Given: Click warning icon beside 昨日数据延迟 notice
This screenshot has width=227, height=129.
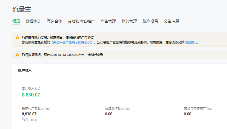Looking at the screenshot, I should click(17, 55).
